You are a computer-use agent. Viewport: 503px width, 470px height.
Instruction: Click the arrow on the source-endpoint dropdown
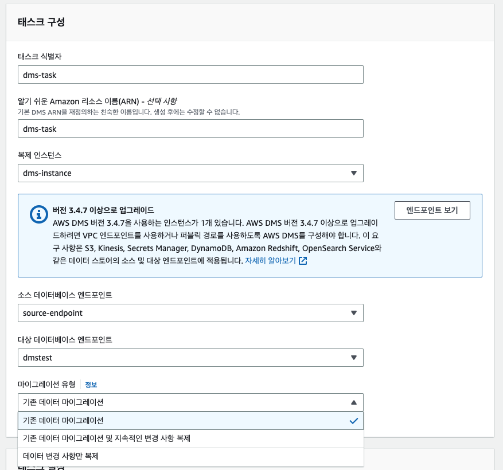click(x=353, y=313)
